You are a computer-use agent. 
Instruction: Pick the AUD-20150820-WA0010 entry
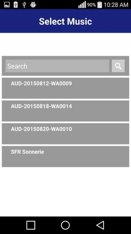pyautogui.click(x=65, y=134)
